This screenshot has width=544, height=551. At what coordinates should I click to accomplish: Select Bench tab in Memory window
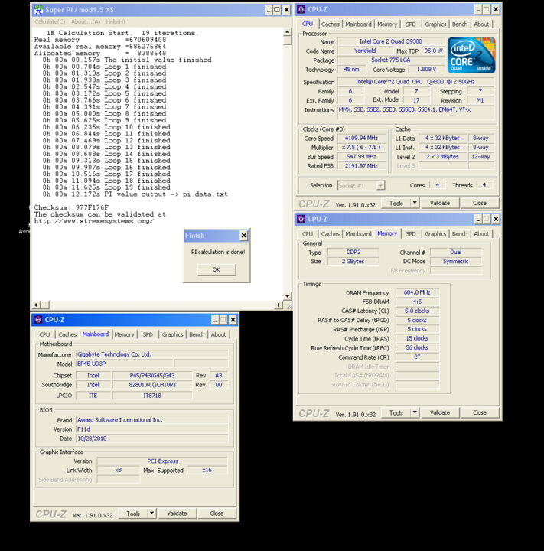tap(460, 233)
